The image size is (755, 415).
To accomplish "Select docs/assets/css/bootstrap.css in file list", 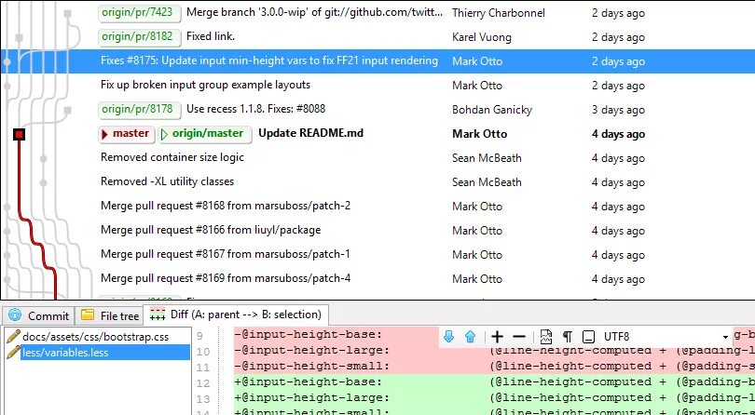I will (95, 337).
